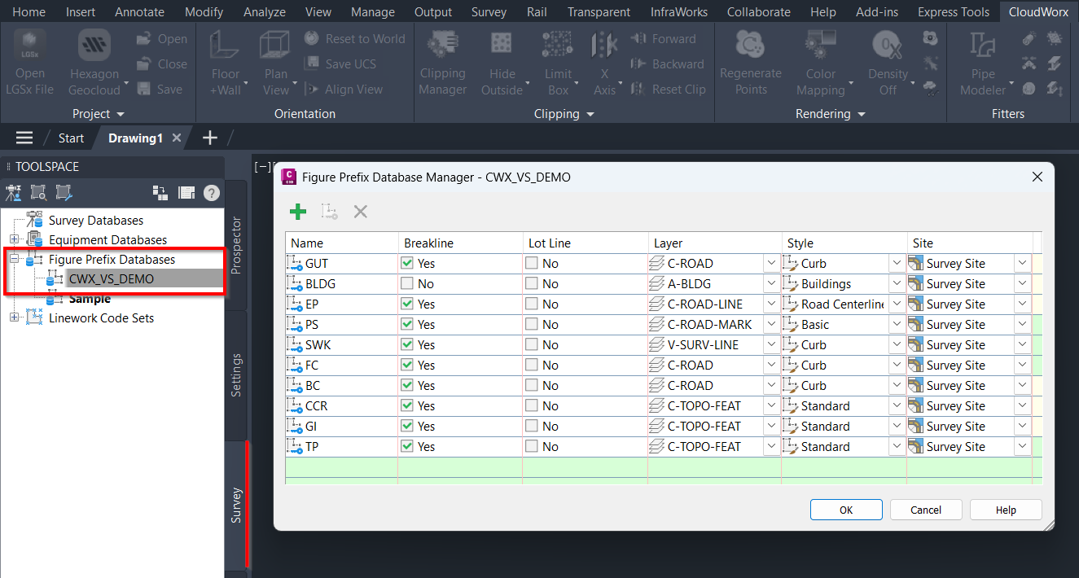1079x578 pixels.
Task: Expand the Equipment Databases tree node
Action: click(x=14, y=240)
